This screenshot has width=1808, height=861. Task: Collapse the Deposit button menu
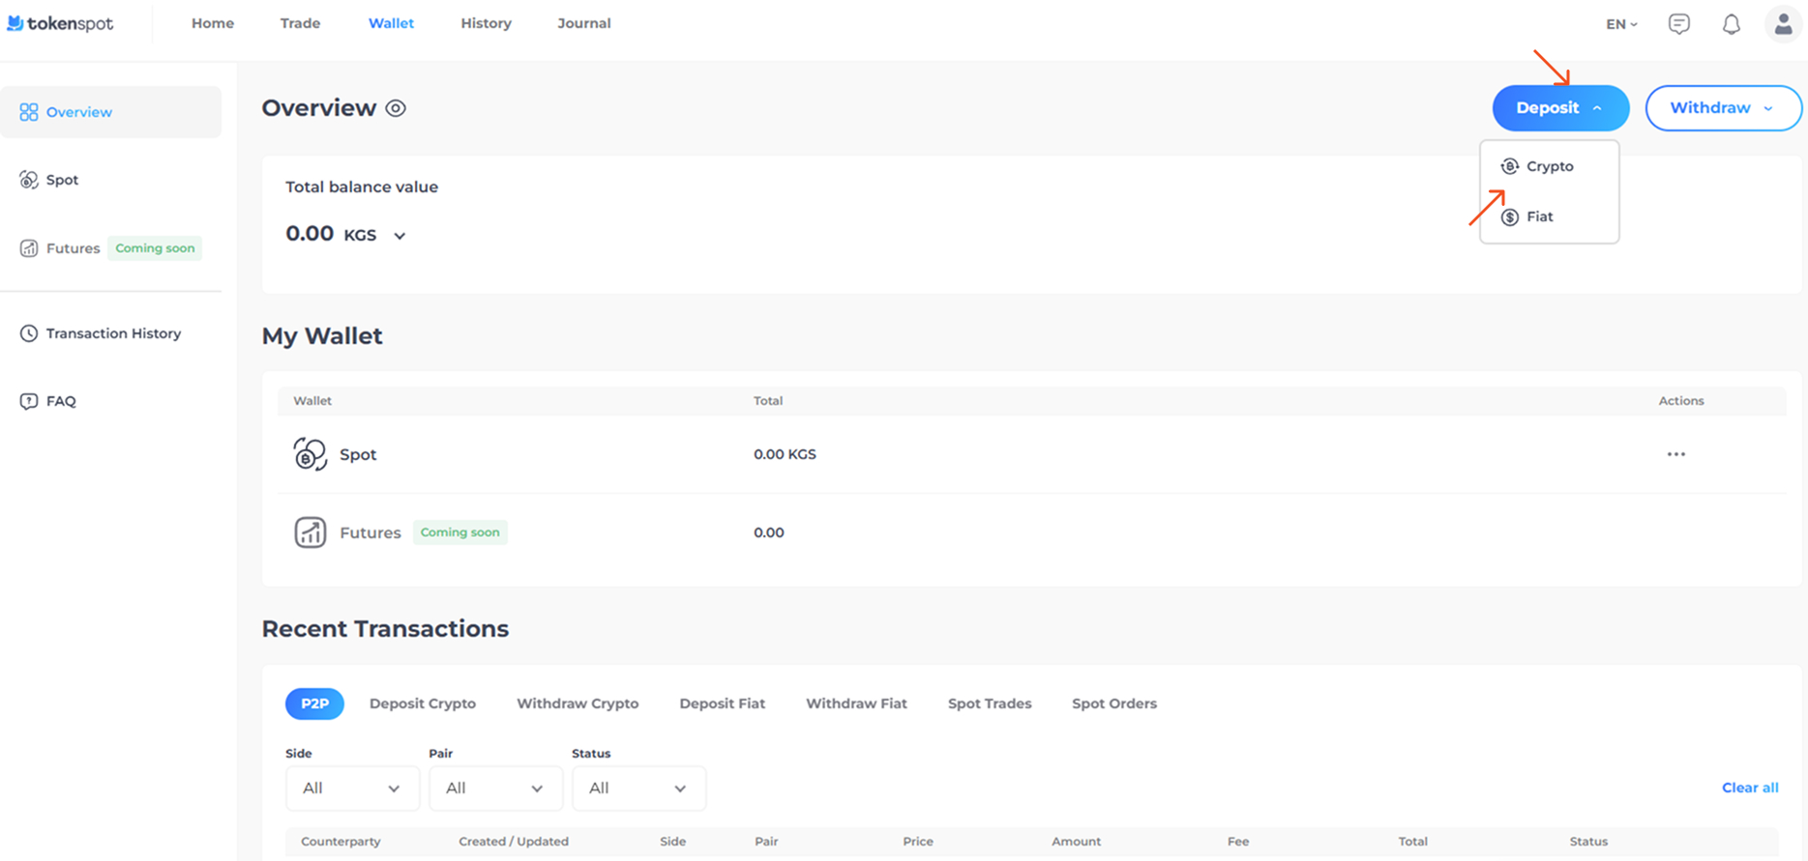(1559, 108)
